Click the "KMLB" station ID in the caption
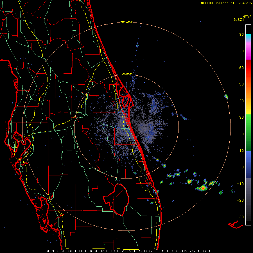Image resolution: width=253 pixels, height=253 pixels. pos(165,251)
